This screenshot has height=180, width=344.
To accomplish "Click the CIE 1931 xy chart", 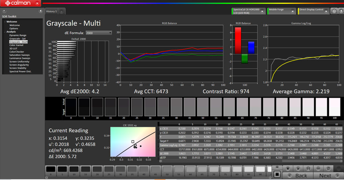I will point(133,142).
